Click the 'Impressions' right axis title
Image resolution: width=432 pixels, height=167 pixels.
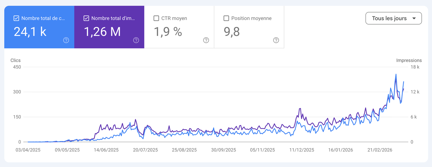click(409, 60)
